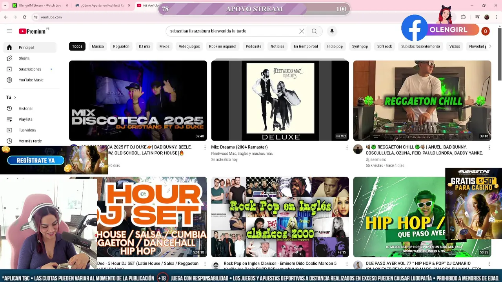This screenshot has width=502, height=282.
Task: Select the DJ mix filter chip
Action: tap(144, 46)
